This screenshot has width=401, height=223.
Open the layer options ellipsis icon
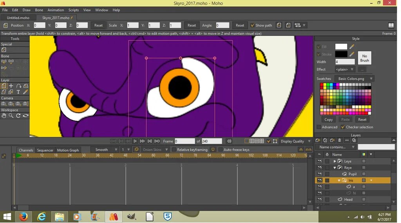point(347,140)
